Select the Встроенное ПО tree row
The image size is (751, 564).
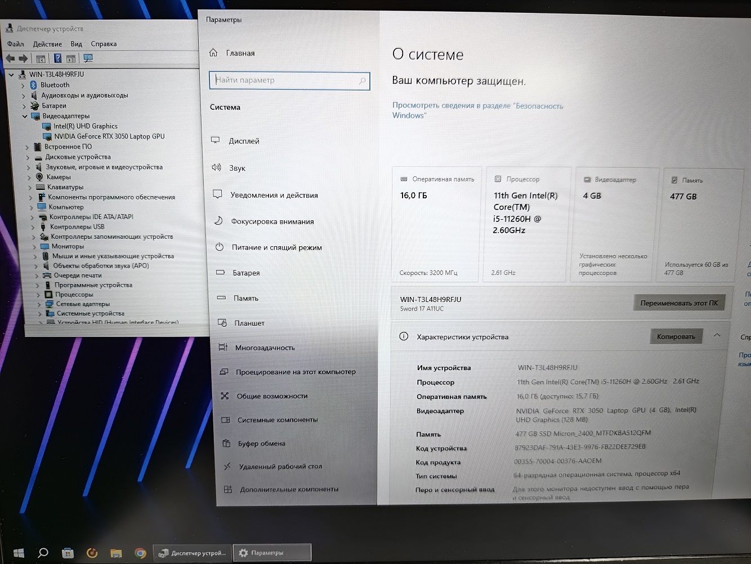tap(68, 147)
